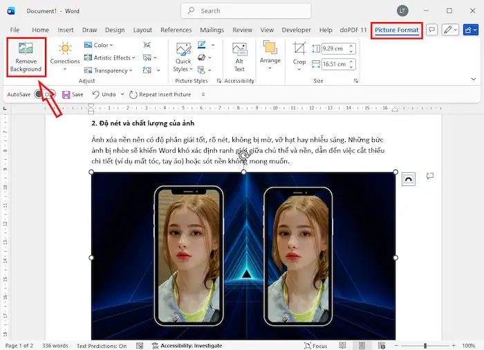Toggle Text Predictions: On

[x=102, y=346]
